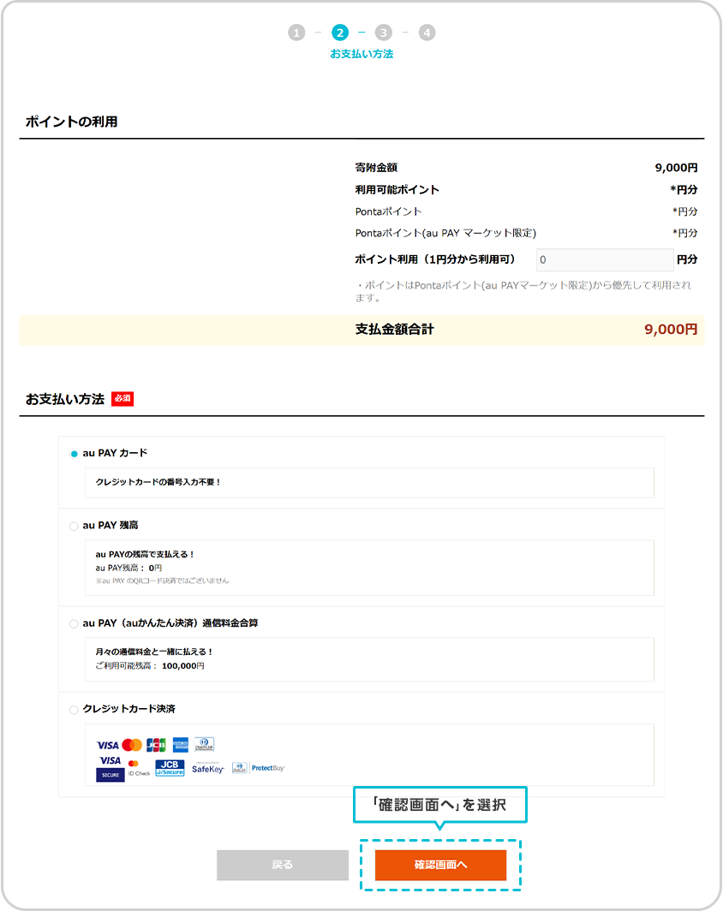Click the American Express logo

180,745
